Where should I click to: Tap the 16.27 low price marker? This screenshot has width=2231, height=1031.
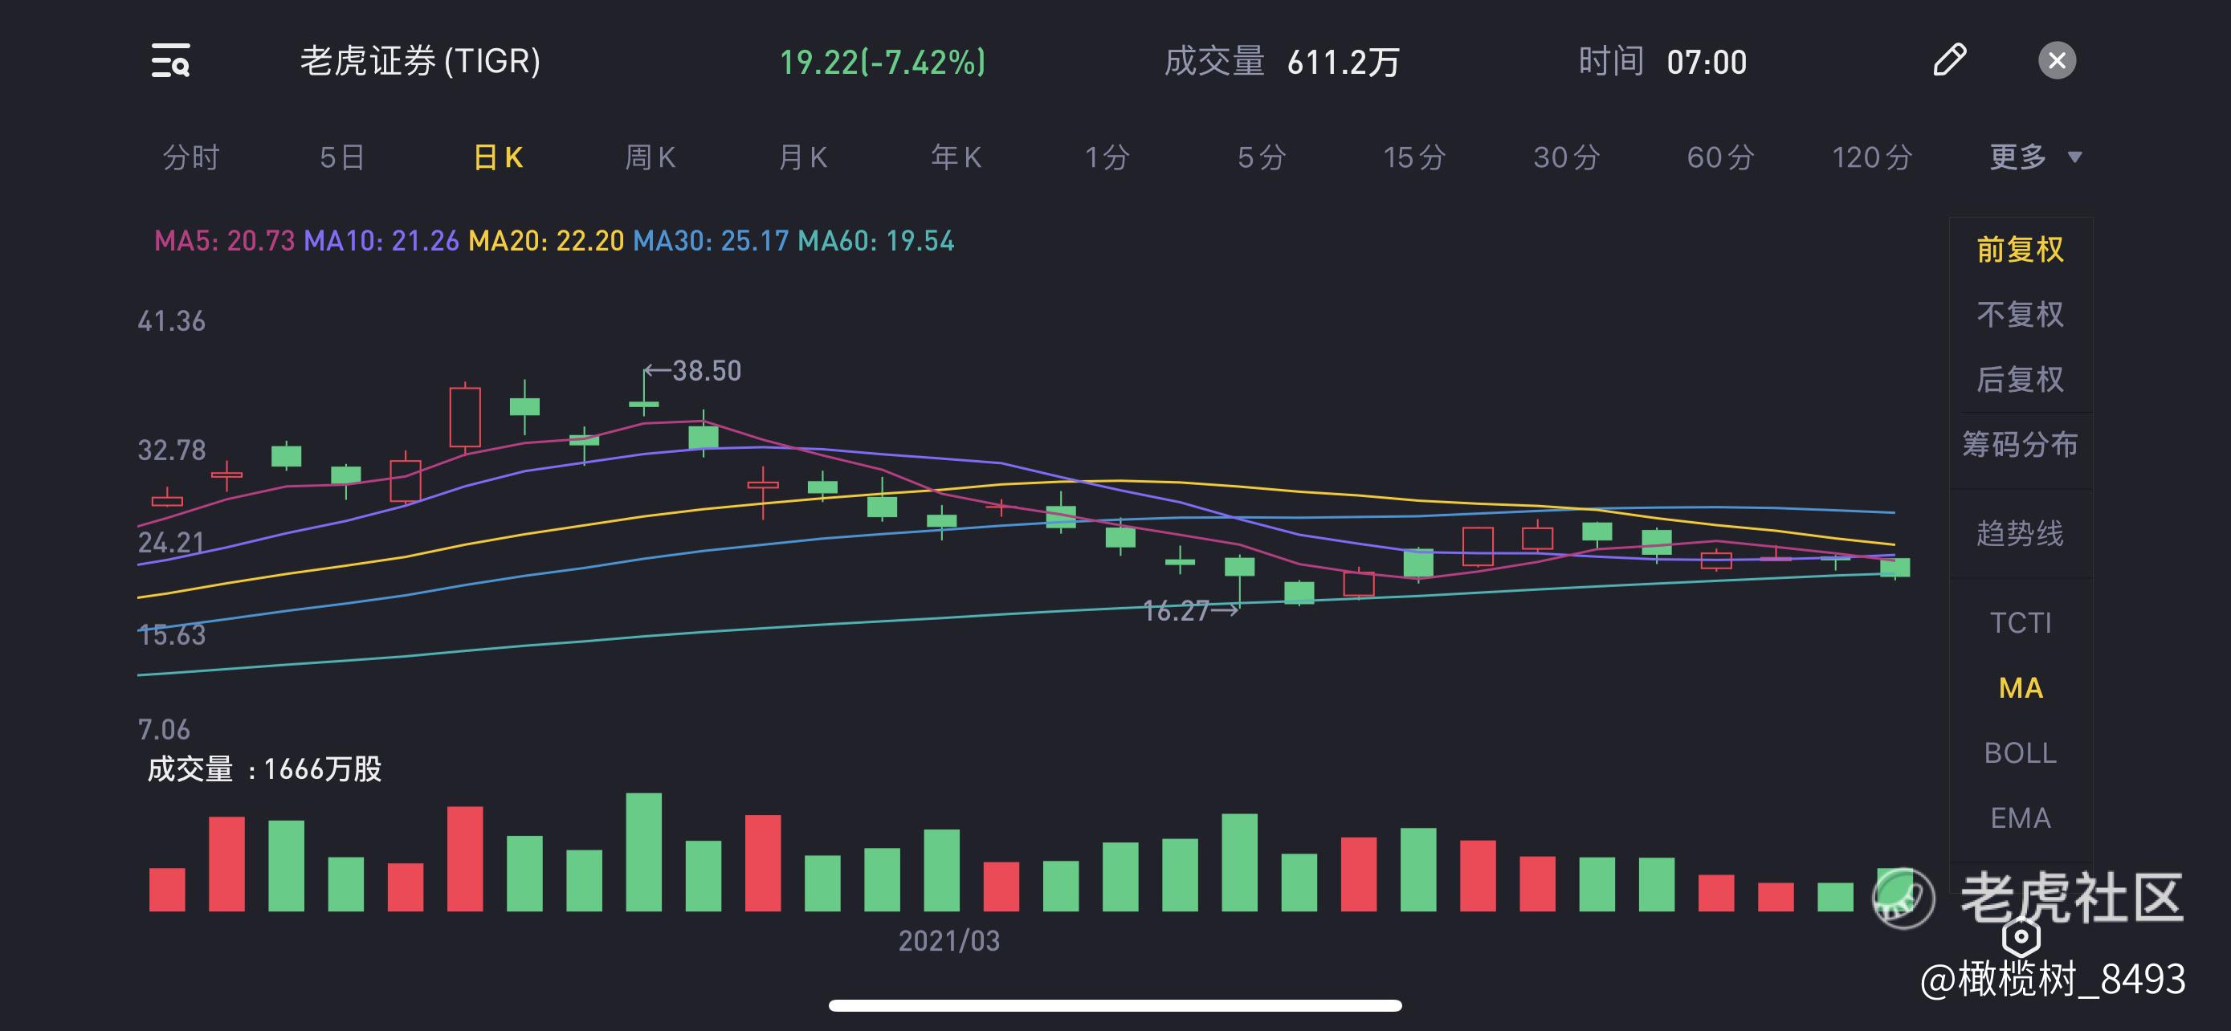pos(1191,611)
